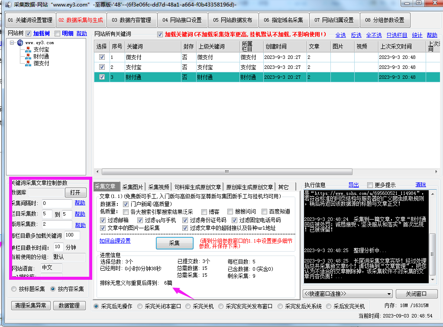This screenshot has width=443, height=327.
Task: Click the 采集 button
Action: tap(175, 243)
